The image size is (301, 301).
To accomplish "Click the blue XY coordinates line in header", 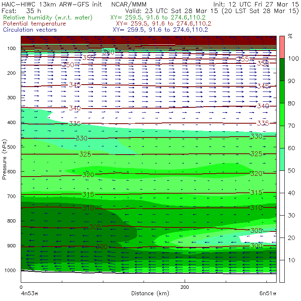I will [160, 30].
